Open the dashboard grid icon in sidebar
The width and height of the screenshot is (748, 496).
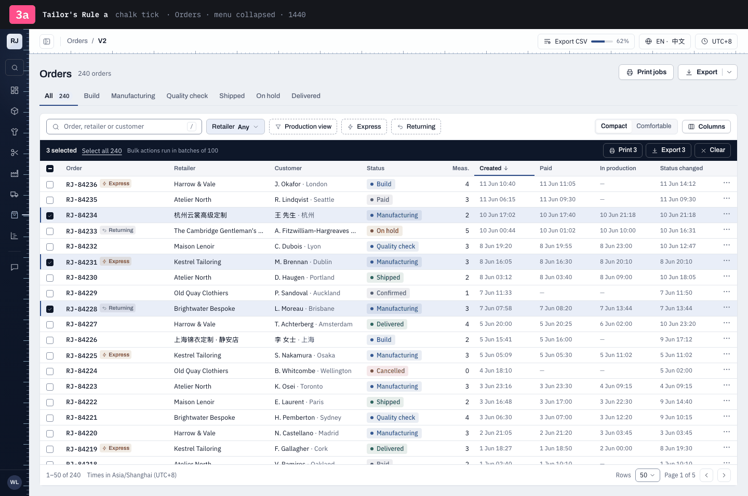[x=15, y=90]
